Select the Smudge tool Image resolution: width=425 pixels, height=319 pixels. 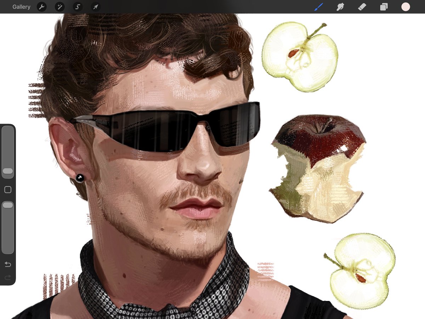340,7
